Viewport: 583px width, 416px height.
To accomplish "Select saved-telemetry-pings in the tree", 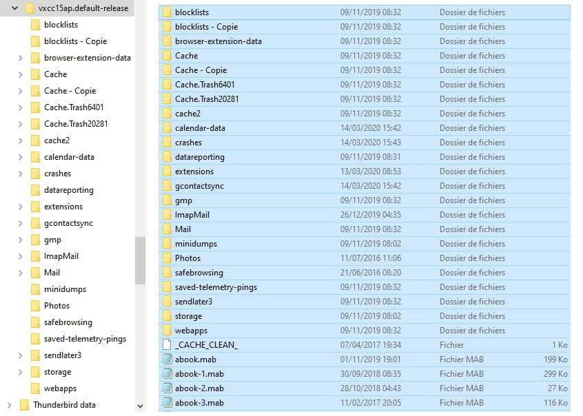I will point(85,339).
